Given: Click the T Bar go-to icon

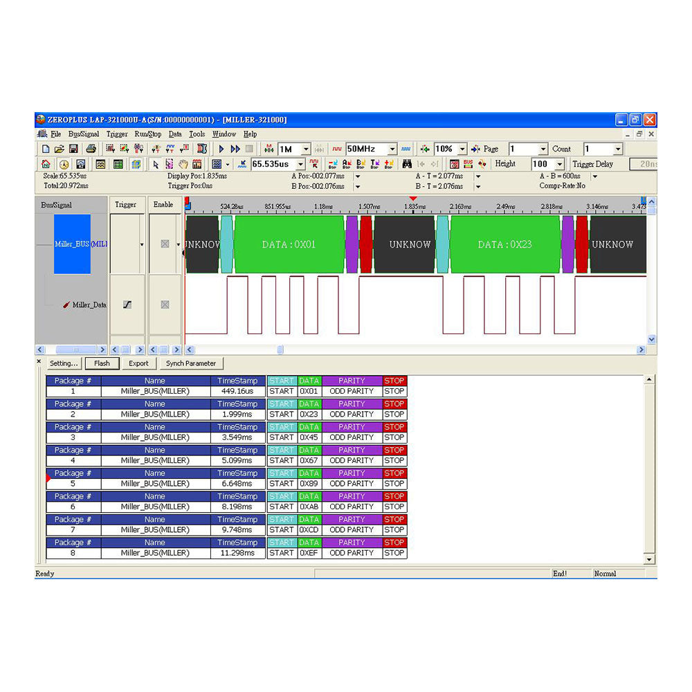Looking at the screenshot, I should coord(374,164).
